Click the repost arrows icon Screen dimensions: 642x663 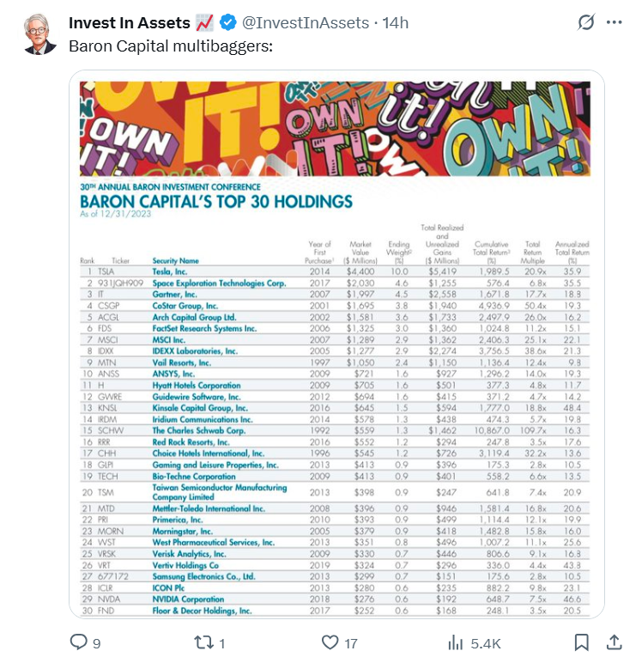click(203, 642)
